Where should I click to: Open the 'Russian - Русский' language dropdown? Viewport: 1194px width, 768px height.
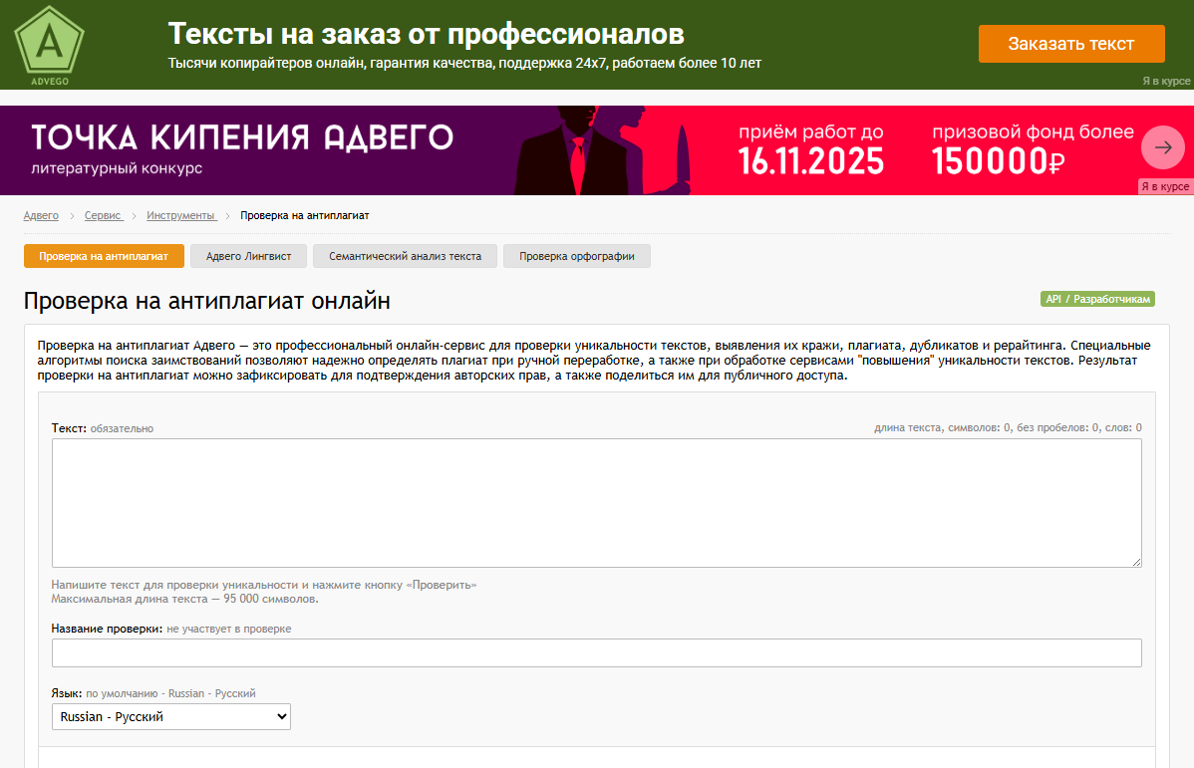(171, 717)
